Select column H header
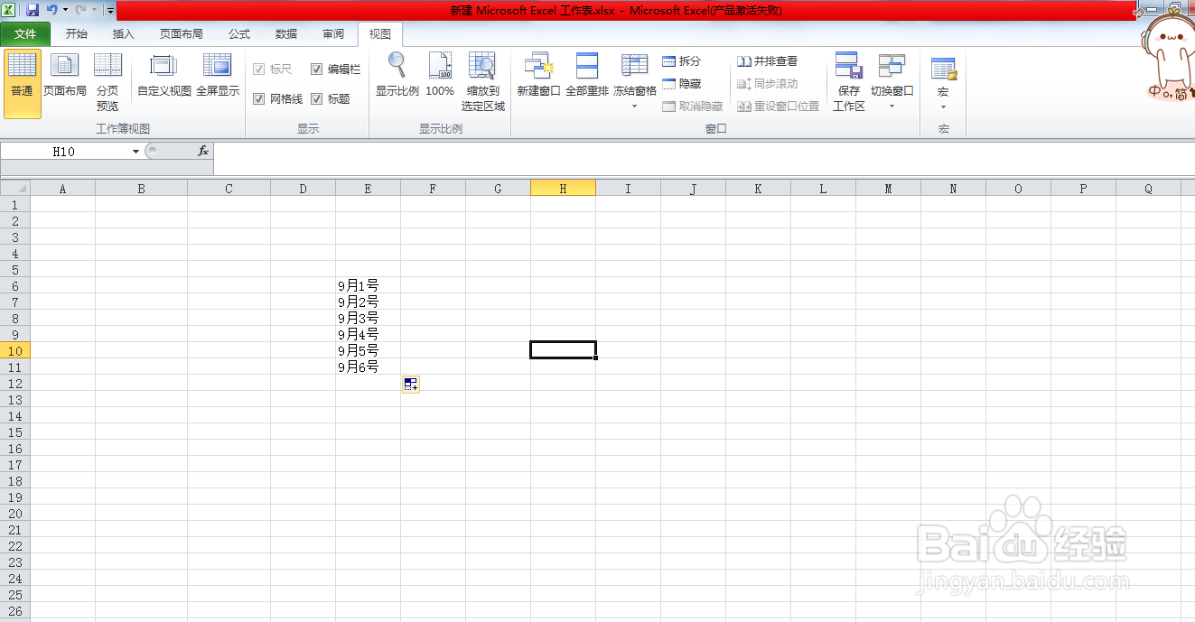The height and width of the screenshot is (622, 1195). coord(563,188)
